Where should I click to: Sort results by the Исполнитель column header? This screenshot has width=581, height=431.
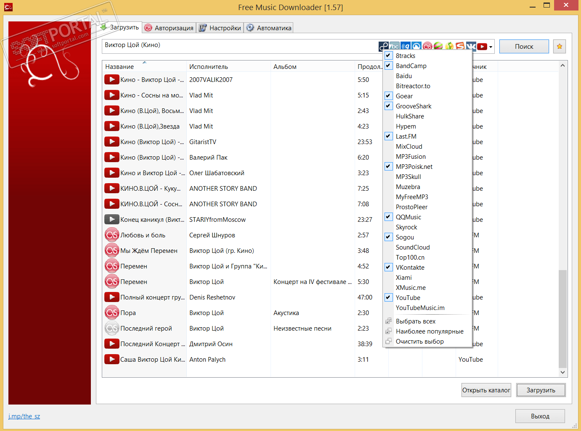point(228,66)
